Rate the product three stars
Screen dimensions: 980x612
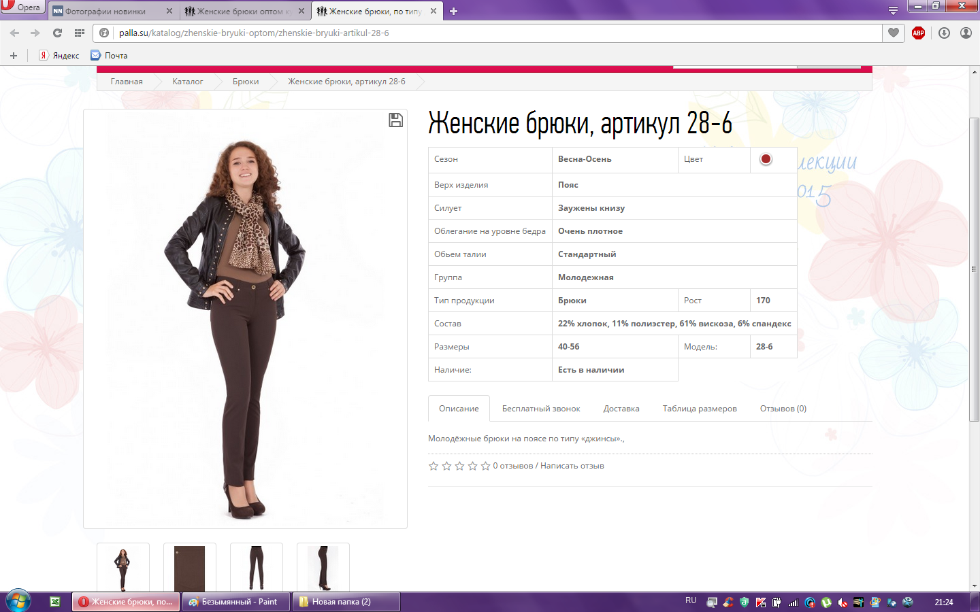459,466
